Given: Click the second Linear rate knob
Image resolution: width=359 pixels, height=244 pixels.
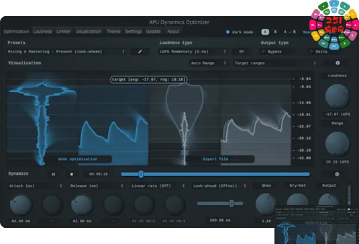Looking at the screenshot, I should point(174,205).
